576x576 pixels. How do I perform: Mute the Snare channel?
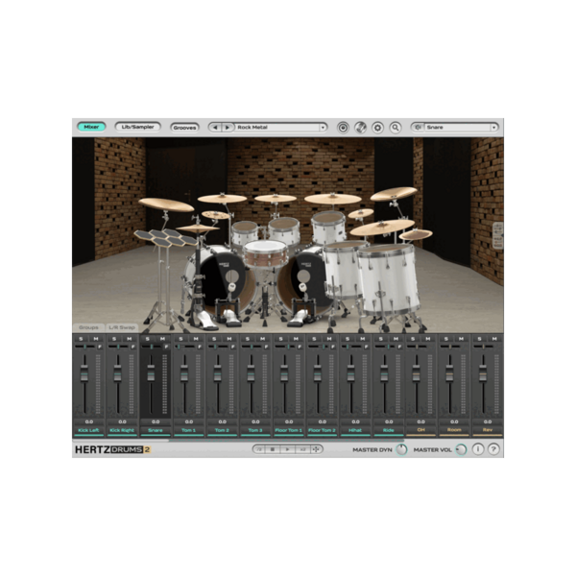[x=163, y=339]
